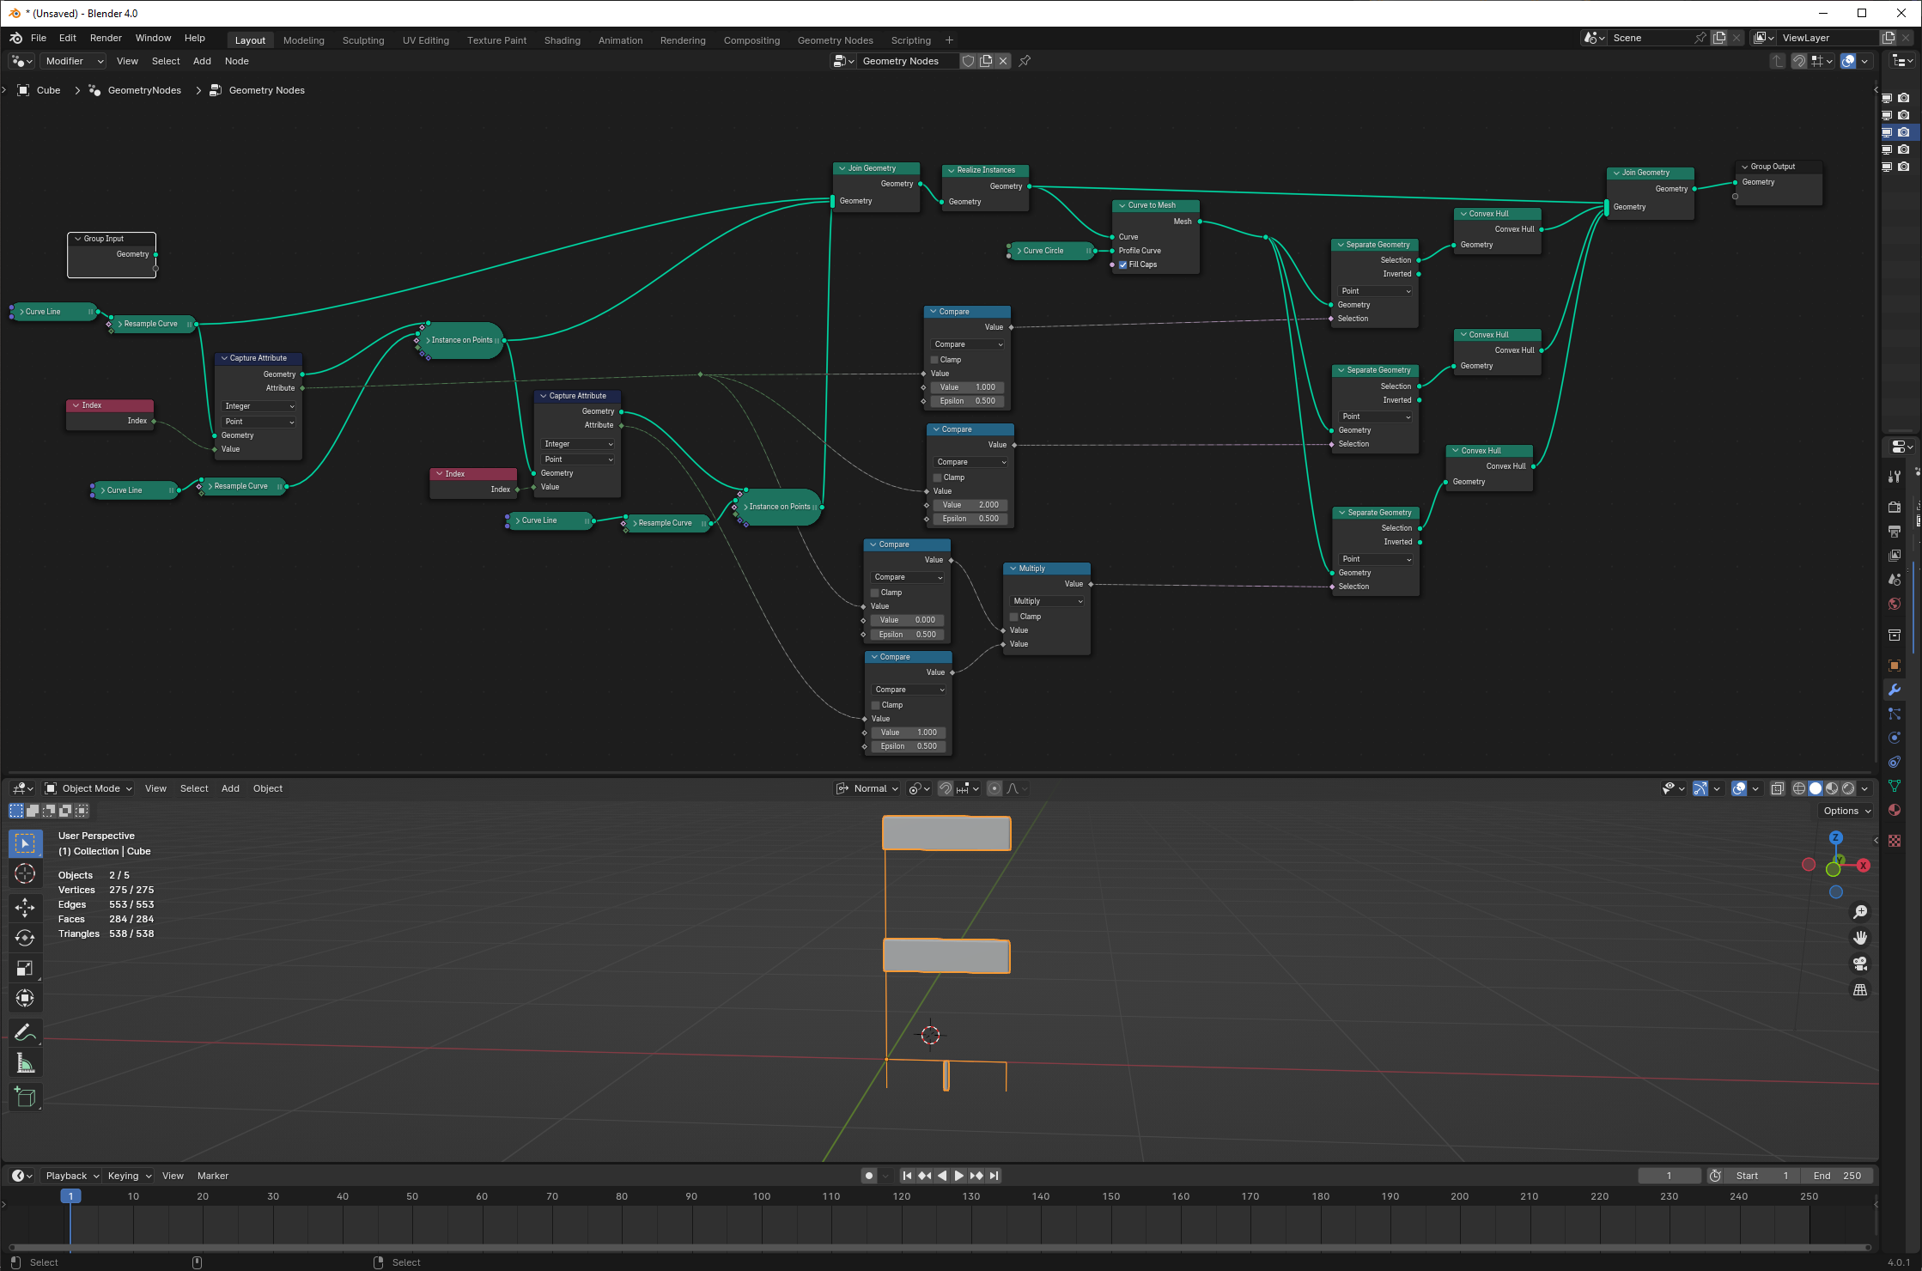Viewport: 1922px width, 1271px height.
Task: Open Modifier properties wrench tab
Action: (x=1895, y=690)
